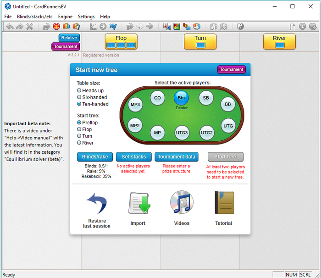Click the red poker chip toolbar icon
Image resolution: width=321 pixels, height=278 pixels.
coord(56,27)
